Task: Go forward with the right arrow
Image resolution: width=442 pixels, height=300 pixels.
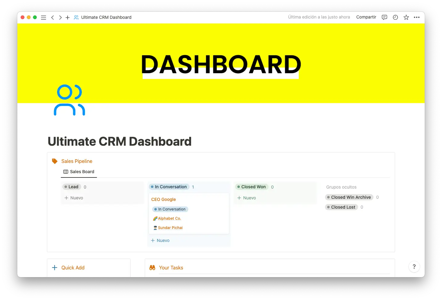Action: [60, 18]
